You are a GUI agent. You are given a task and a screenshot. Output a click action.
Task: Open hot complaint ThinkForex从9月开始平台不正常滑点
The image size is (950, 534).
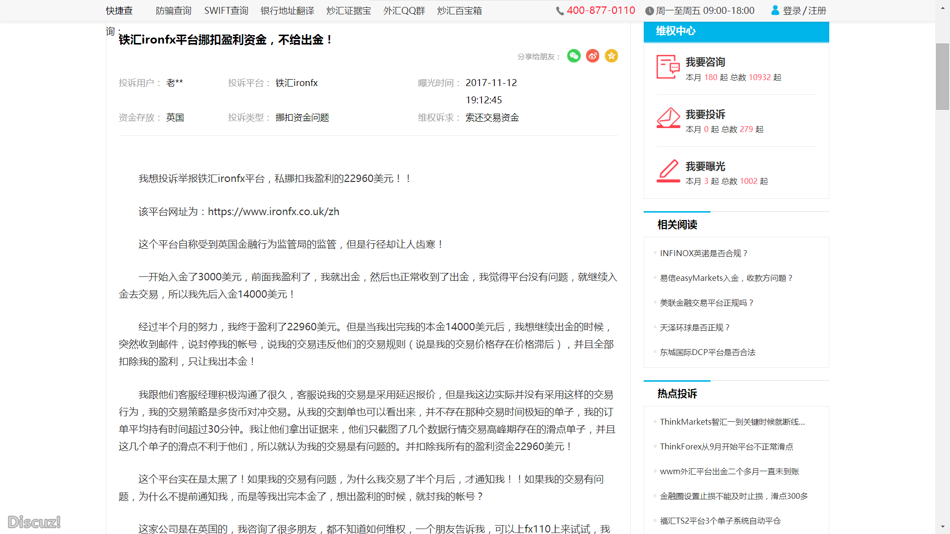pyautogui.click(x=726, y=446)
